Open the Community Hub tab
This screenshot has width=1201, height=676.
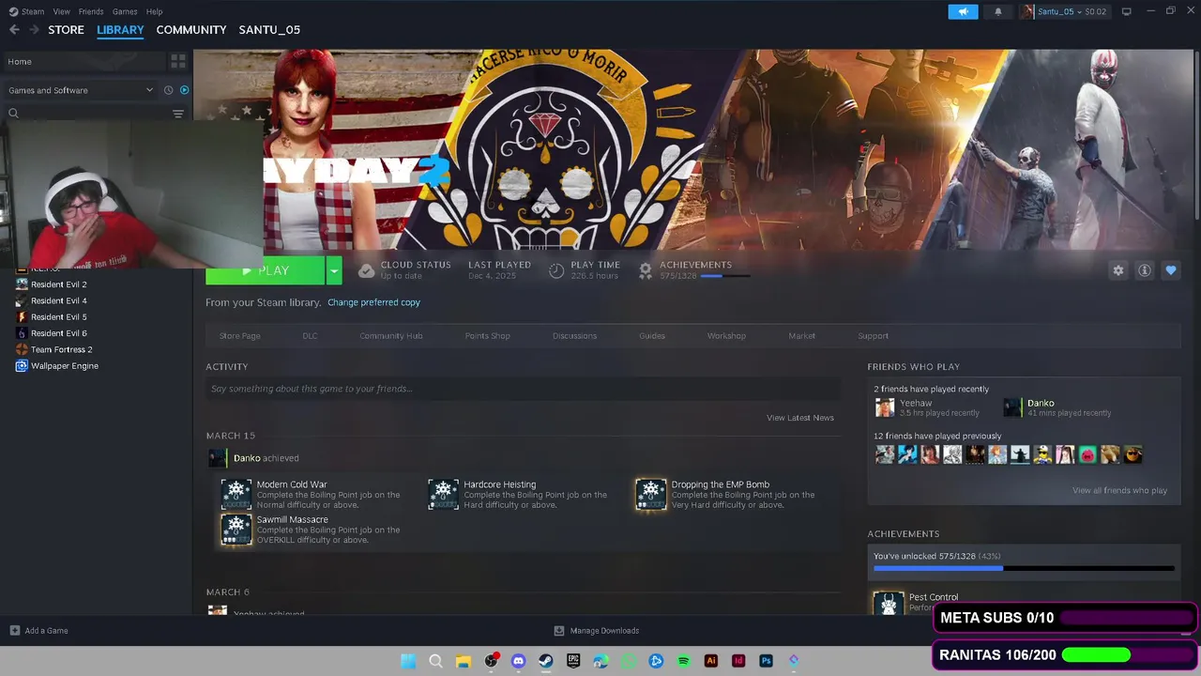pyautogui.click(x=391, y=336)
